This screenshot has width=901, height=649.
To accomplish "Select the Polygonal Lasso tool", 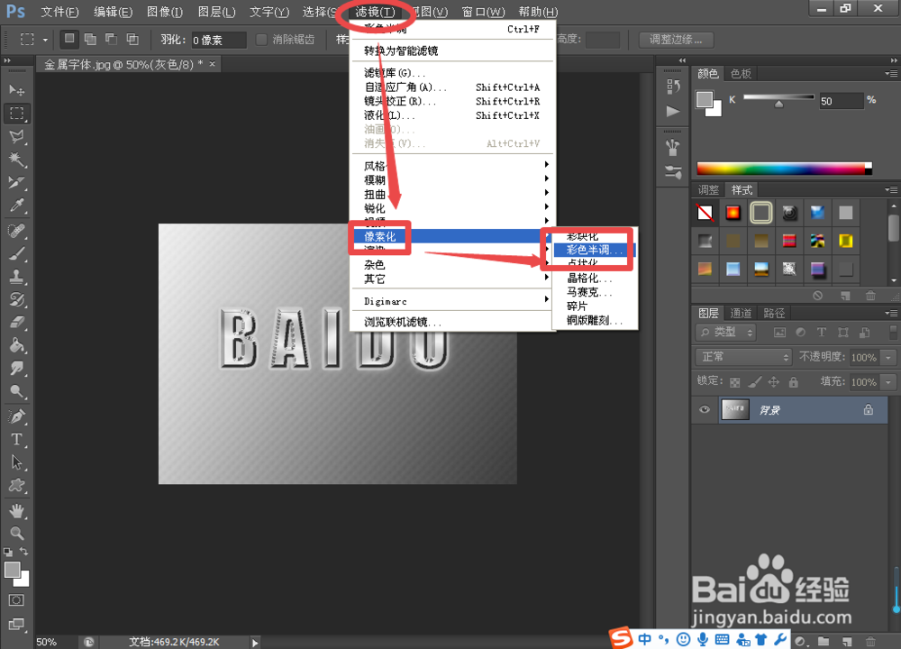I will 16,136.
